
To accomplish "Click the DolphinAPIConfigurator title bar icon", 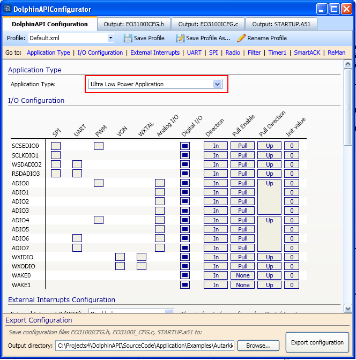I will click(x=7, y=10).
